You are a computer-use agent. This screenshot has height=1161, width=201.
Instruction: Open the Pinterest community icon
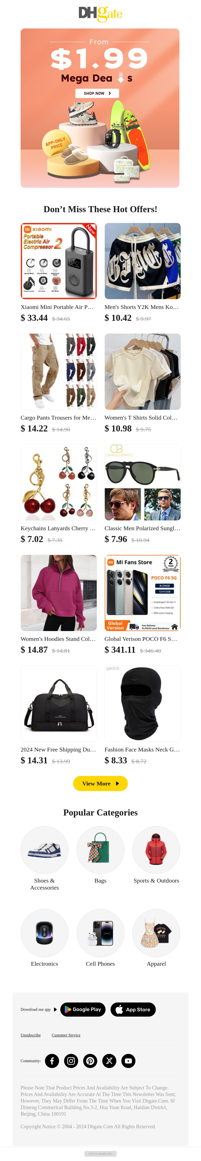click(x=90, y=1060)
